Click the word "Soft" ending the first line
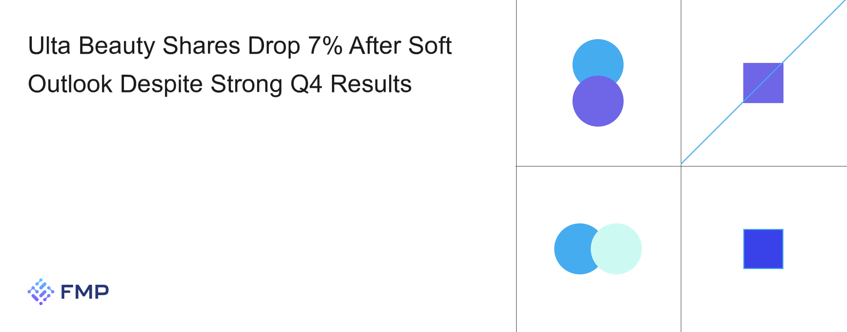 tap(430, 46)
